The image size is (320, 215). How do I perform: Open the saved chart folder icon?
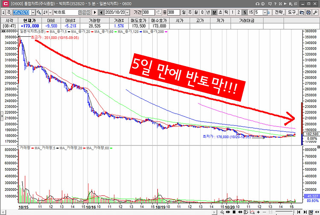302,12
